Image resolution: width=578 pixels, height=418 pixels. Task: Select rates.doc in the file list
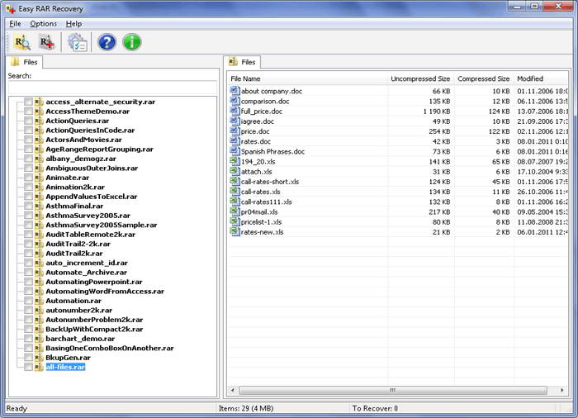(256, 141)
